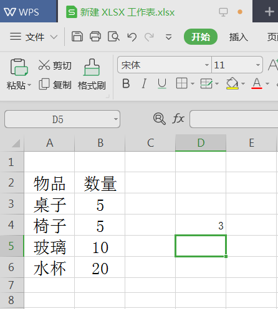
Task: Activate the 格式刷 format painter
Action: coord(92,75)
